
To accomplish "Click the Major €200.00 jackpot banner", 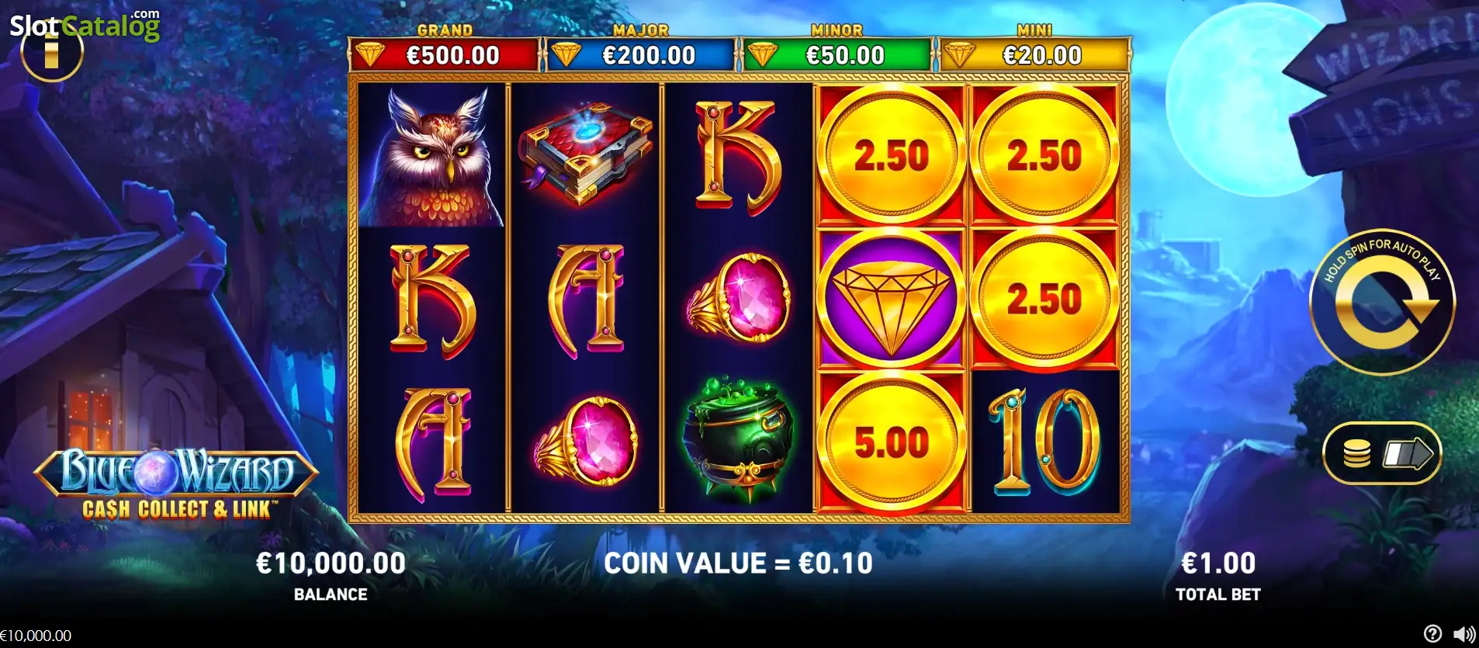I will click(641, 55).
